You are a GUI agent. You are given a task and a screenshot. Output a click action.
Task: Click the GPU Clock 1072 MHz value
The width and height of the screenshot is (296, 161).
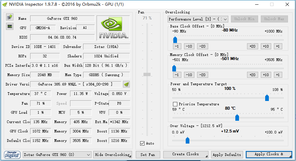41,131
